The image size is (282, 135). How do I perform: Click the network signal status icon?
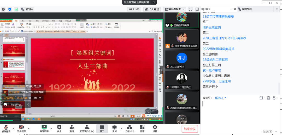(x=16, y=9)
